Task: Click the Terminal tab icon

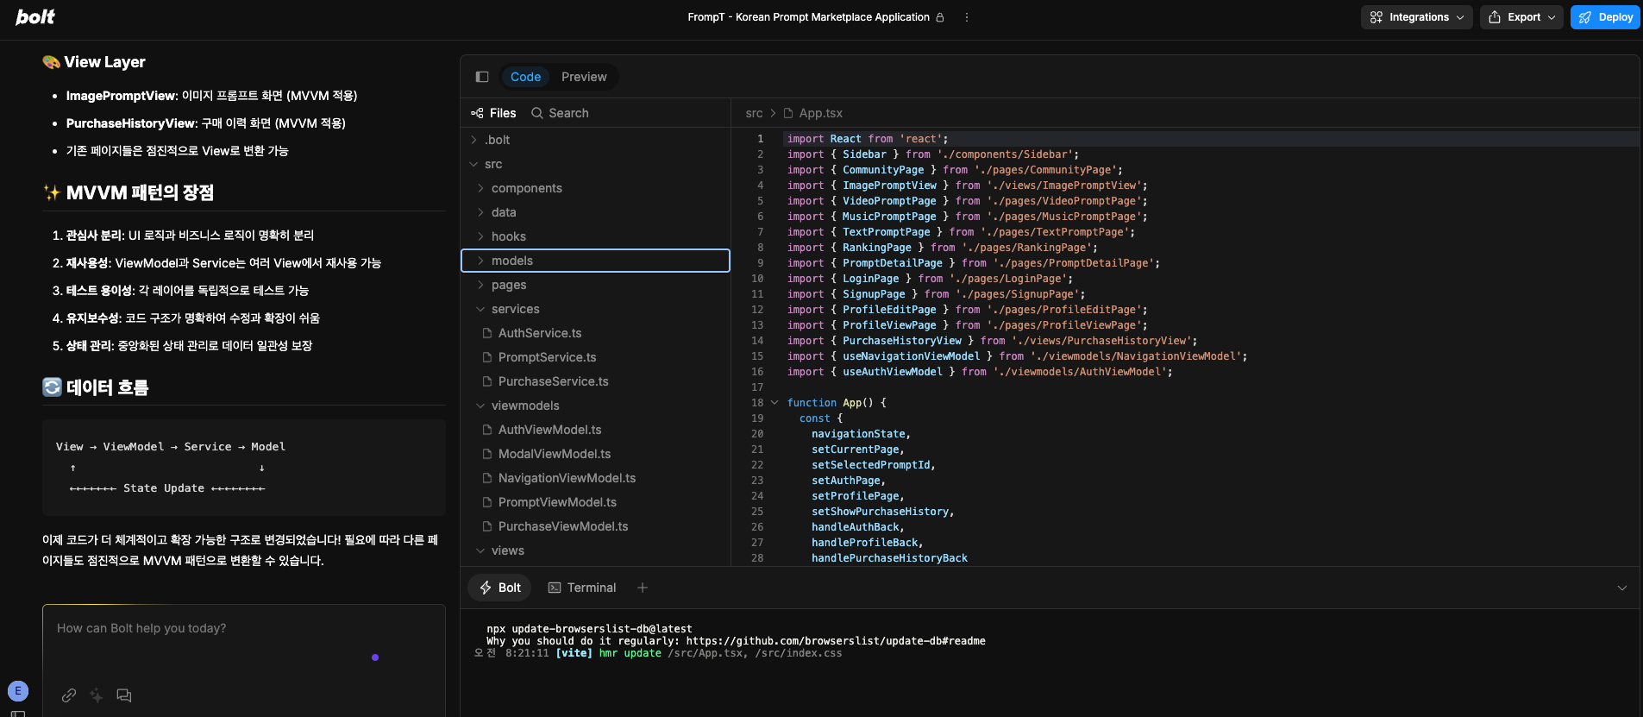Action: (555, 588)
